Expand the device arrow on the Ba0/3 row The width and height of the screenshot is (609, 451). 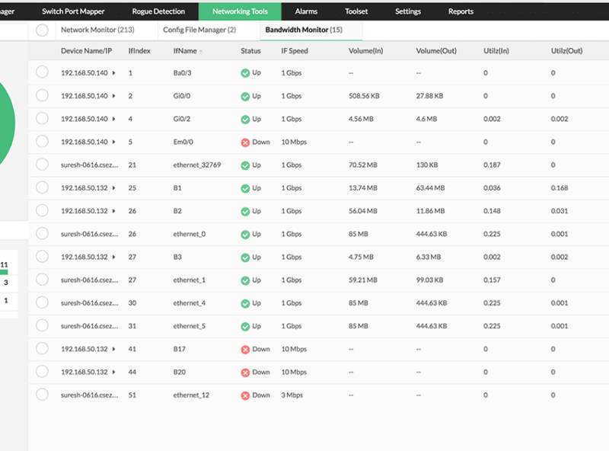point(114,73)
